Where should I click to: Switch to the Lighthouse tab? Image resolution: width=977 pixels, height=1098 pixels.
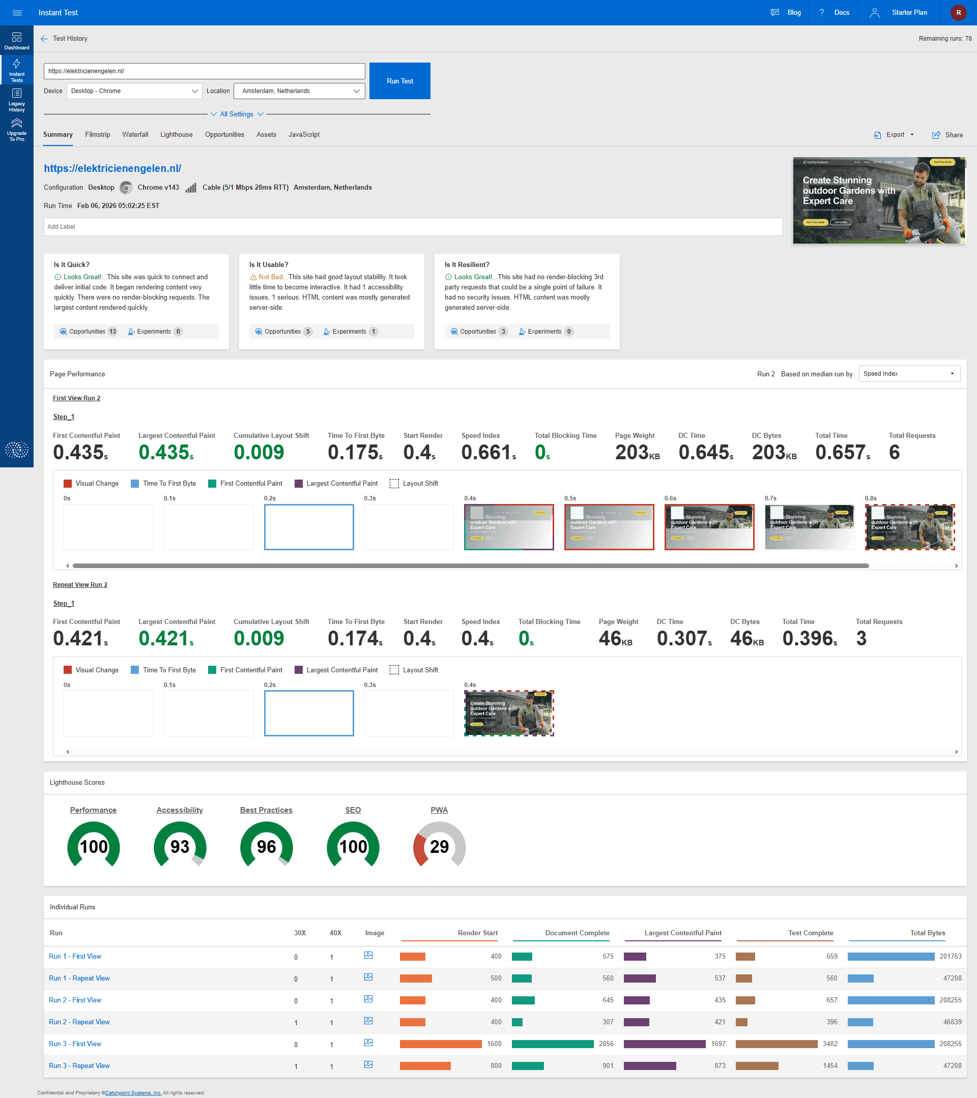point(176,135)
